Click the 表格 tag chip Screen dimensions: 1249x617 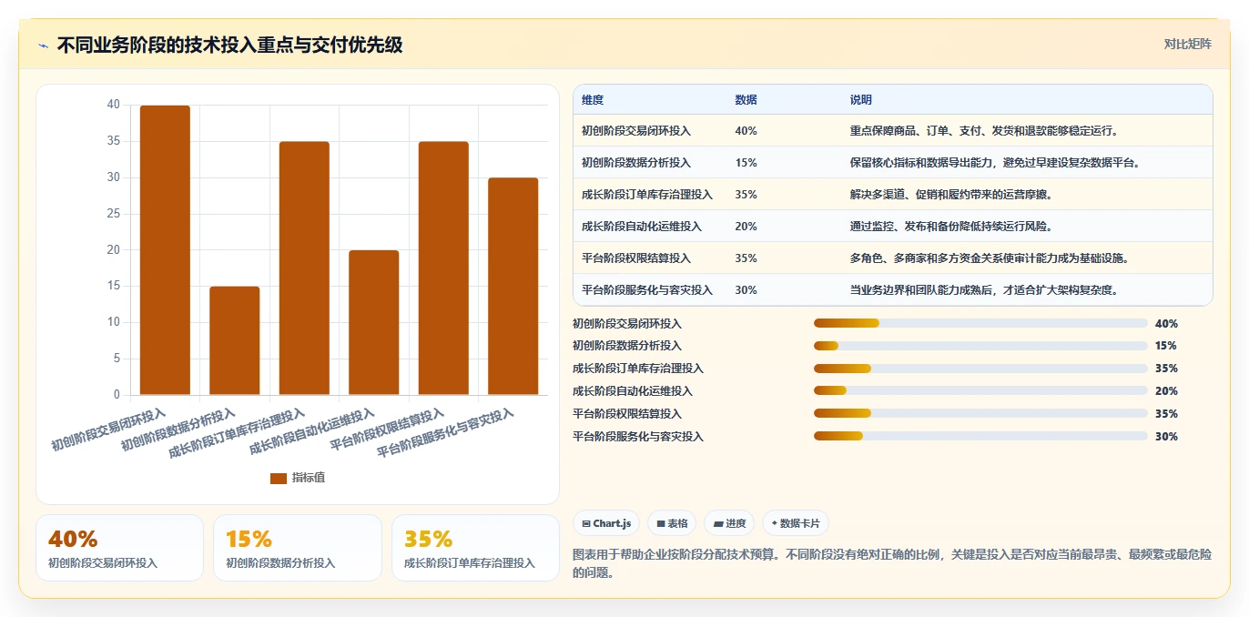point(672,523)
